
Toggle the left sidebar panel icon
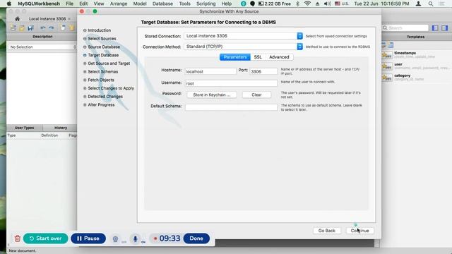pyautogui.click(x=435, y=28)
